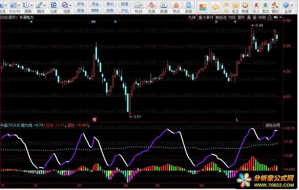Viewport: 299px width, 190px height.
Task: Click the yellow back arrow icon
Action: tap(215, 7)
